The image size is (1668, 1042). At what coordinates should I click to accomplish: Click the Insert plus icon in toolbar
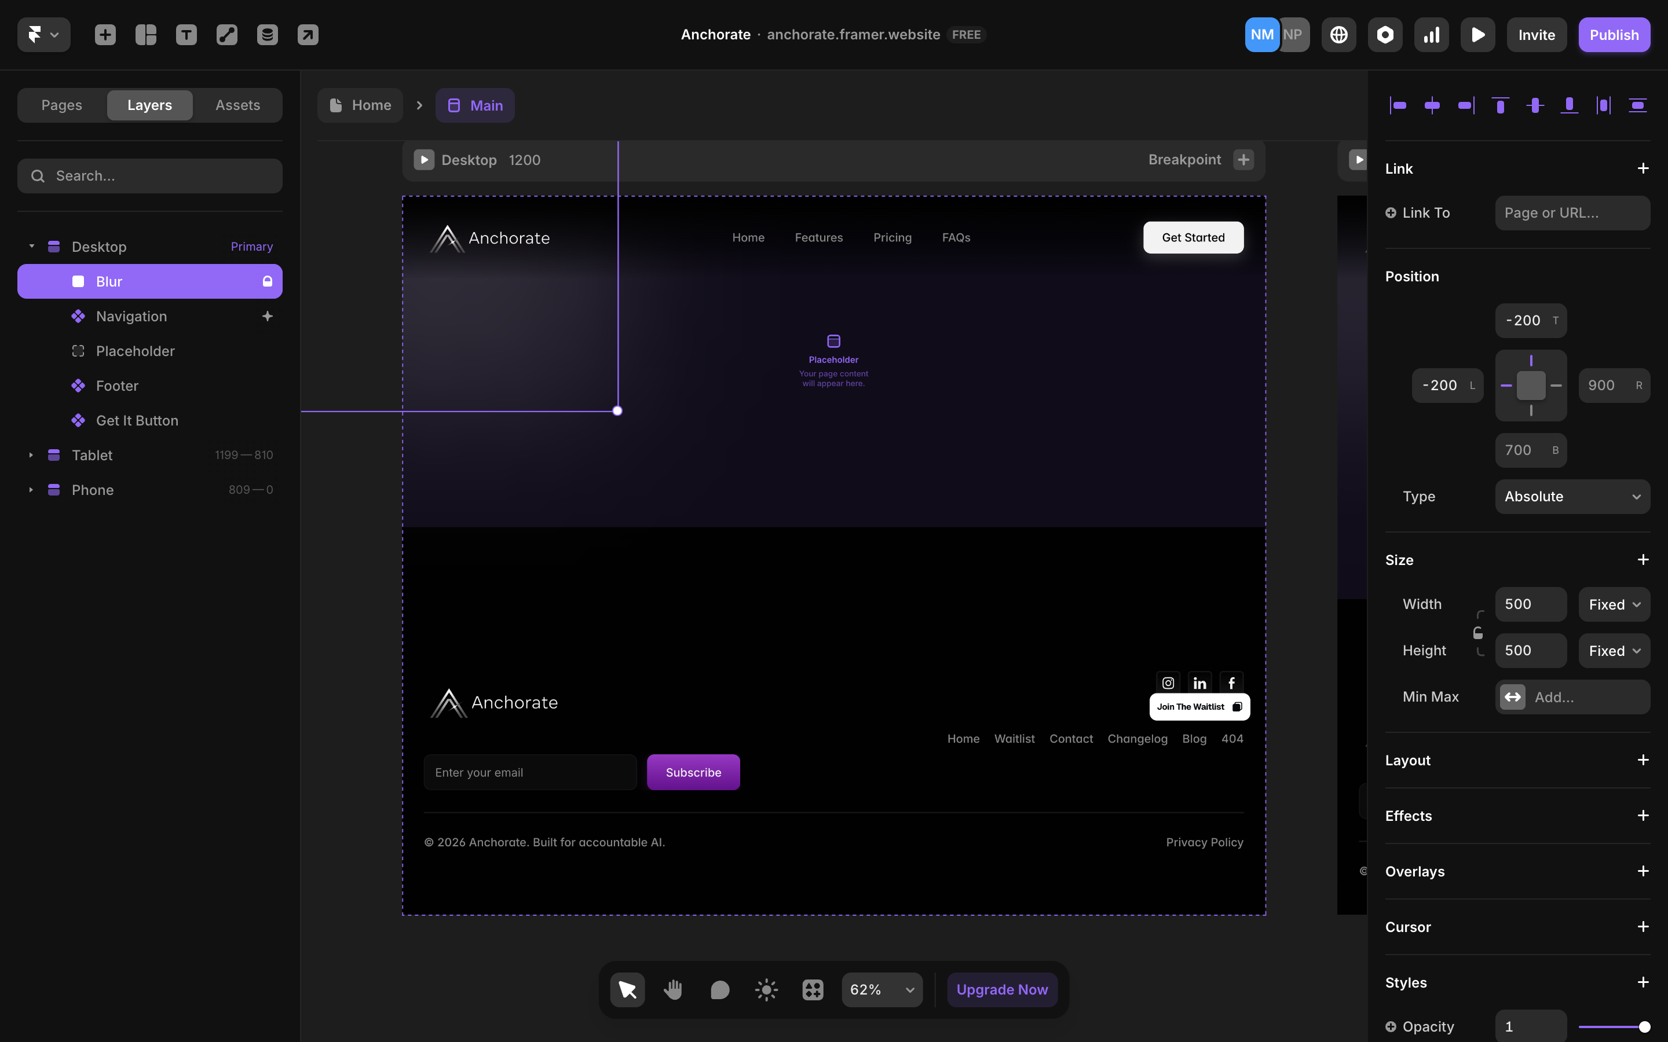[105, 35]
